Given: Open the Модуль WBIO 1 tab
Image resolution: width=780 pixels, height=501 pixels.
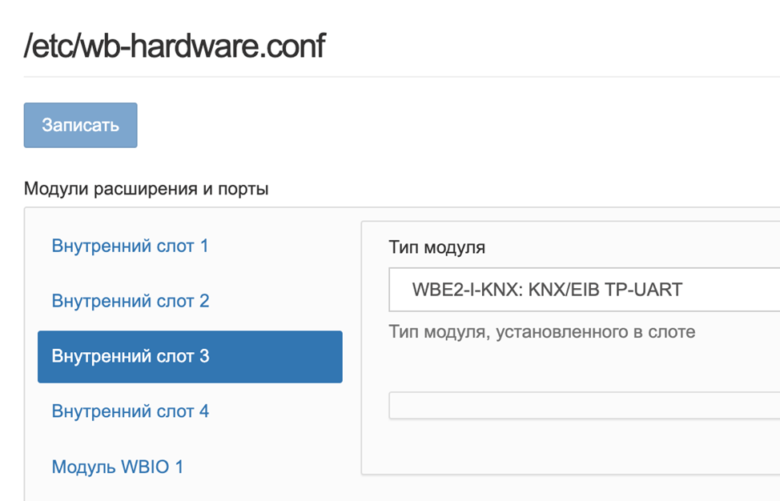Looking at the screenshot, I should 118,467.
